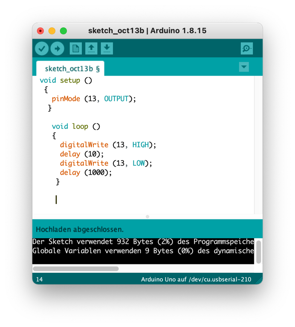Click the divider handle dot above the status bar

(x=147, y=217)
